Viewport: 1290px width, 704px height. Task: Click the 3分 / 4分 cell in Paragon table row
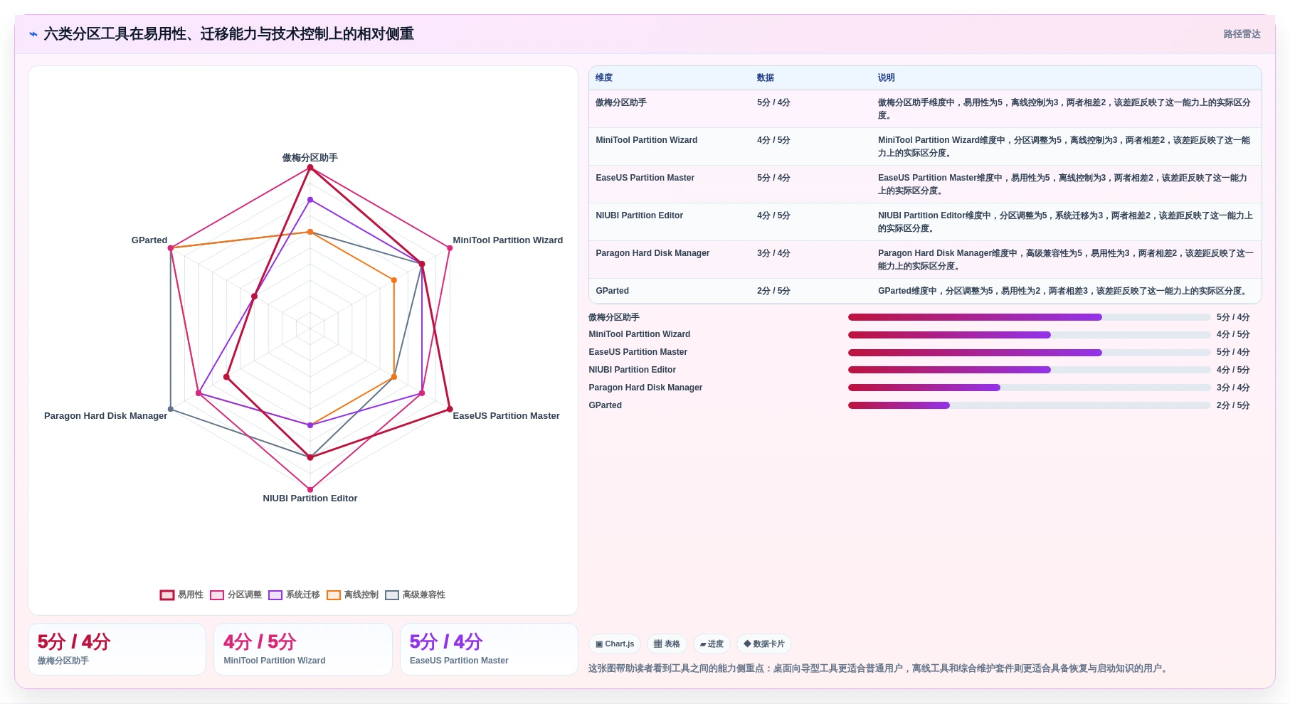tap(773, 253)
